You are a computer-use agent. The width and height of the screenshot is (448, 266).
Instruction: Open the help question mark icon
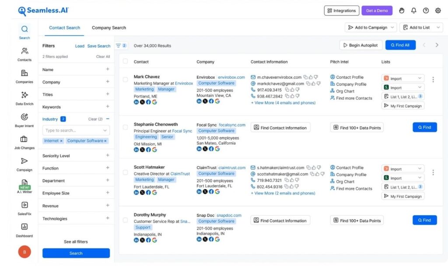click(426, 10)
